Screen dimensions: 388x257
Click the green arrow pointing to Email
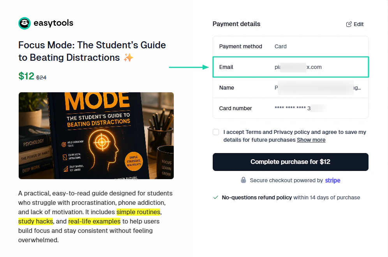189,67
